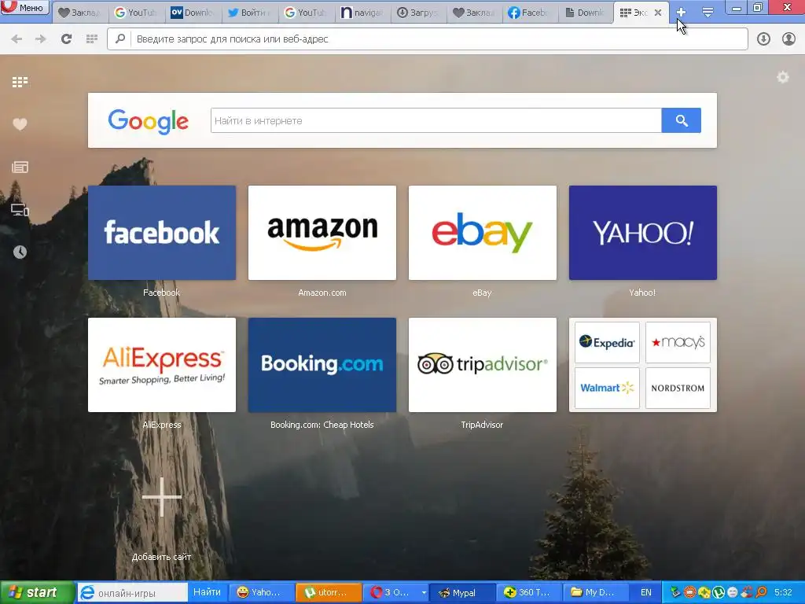Image resolution: width=805 pixels, height=604 pixels.
Task: Open bookmarks heart icon in sidebar
Action: tap(20, 124)
